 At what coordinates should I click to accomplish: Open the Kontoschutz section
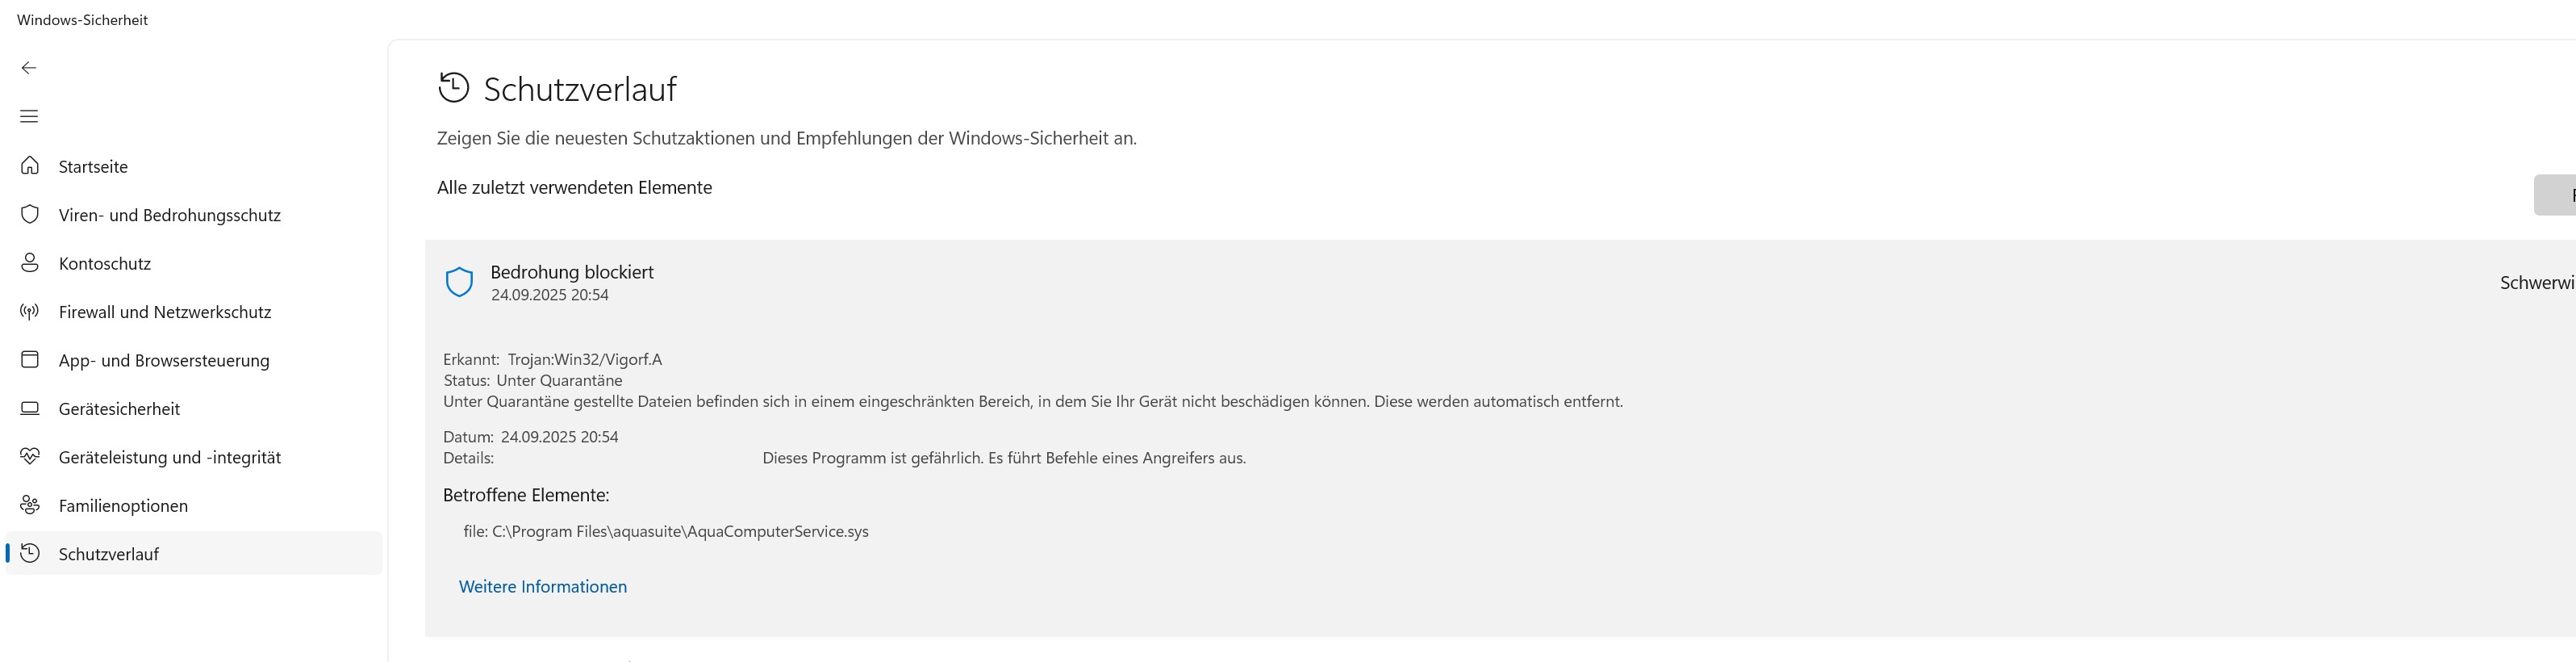104,264
